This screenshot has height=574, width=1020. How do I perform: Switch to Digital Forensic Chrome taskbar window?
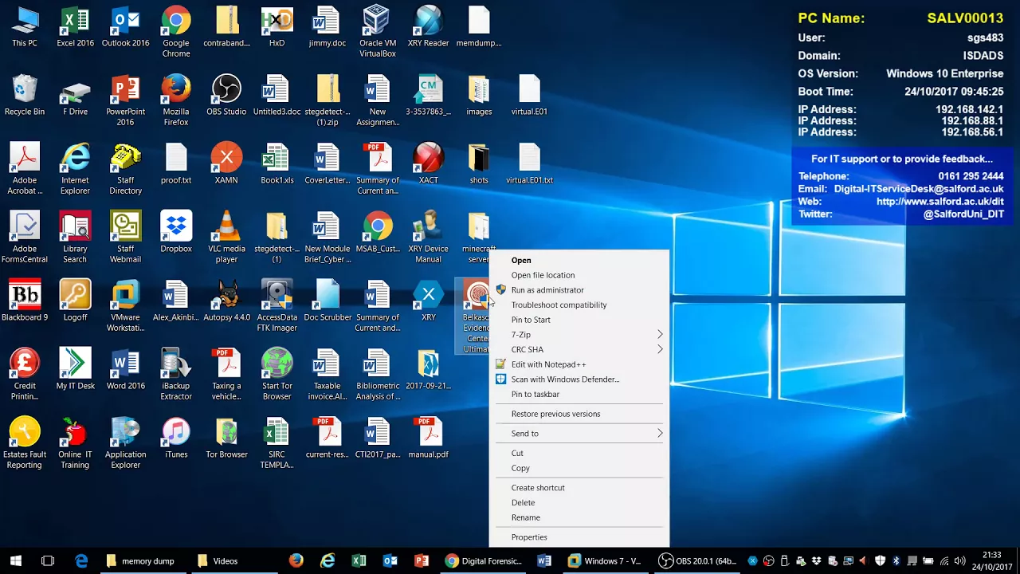(x=484, y=561)
